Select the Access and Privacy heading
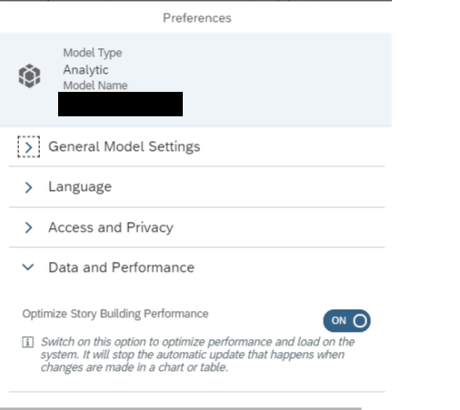 (x=111, y=227)
